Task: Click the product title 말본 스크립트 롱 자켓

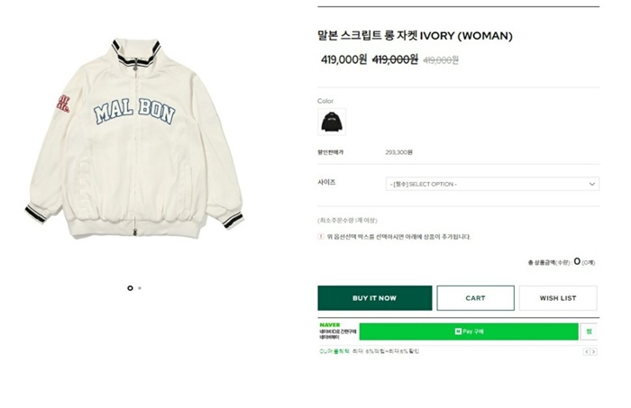Action: coord(415,37)
